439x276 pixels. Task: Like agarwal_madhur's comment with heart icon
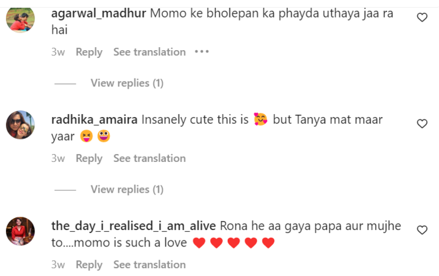coord(423,18)
